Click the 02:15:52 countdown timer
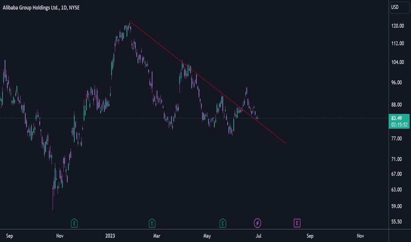The height and width of the screenshot is (242, 411). click(x=399, y=125)
